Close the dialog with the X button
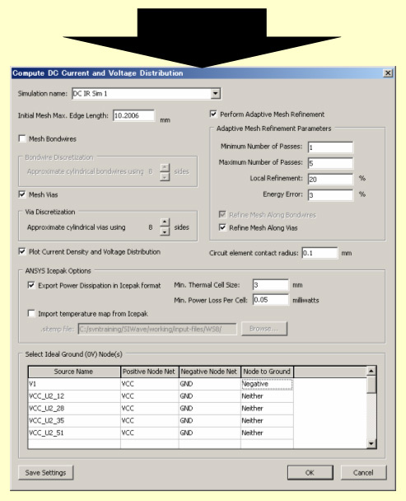Viewport: 406px width, 501px height. (x=388, y=73)
